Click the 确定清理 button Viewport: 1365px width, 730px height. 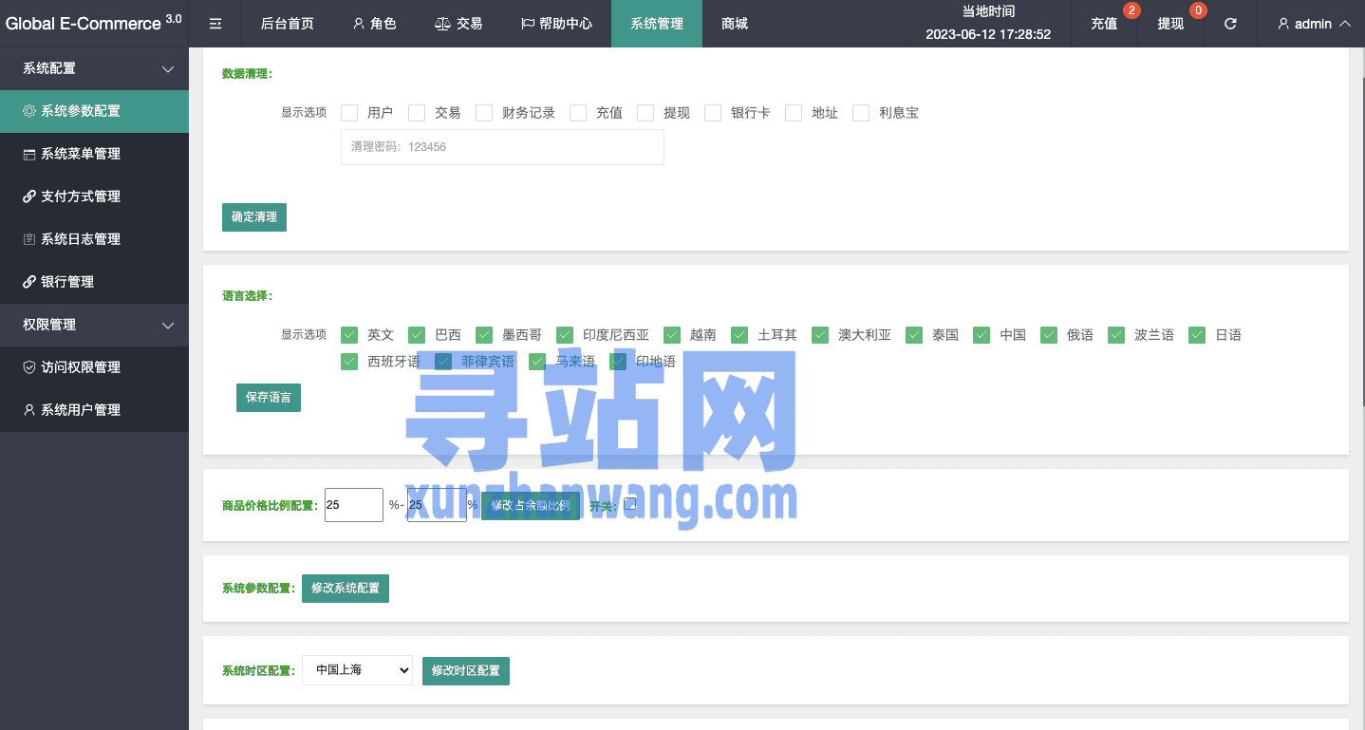(x=254, y=216)
